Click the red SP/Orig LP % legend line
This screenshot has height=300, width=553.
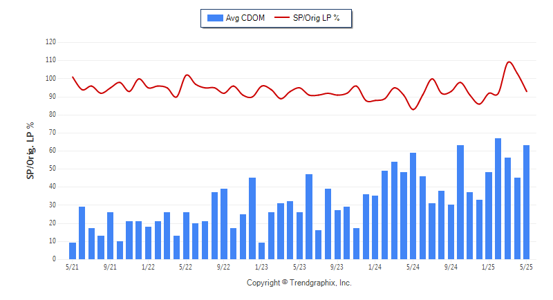click(282, 17)
